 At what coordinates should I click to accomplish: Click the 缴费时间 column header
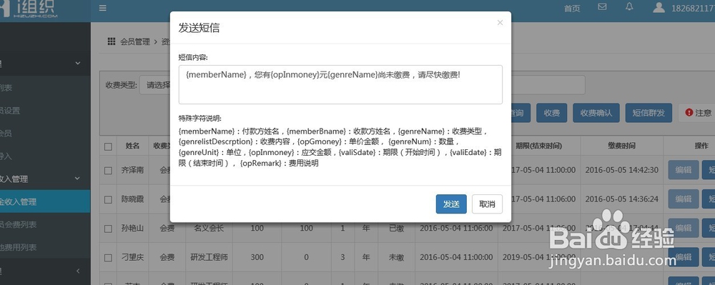click(x=621, y=146)
